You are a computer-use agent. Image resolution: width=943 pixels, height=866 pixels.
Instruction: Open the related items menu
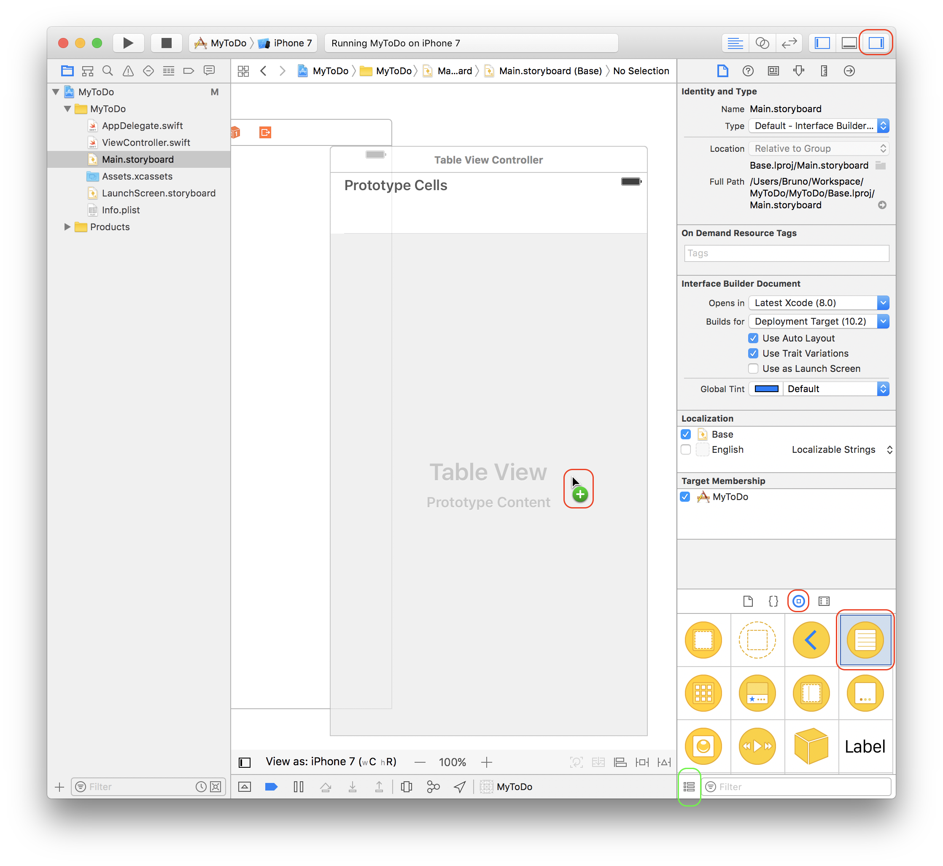coord(243,71)
